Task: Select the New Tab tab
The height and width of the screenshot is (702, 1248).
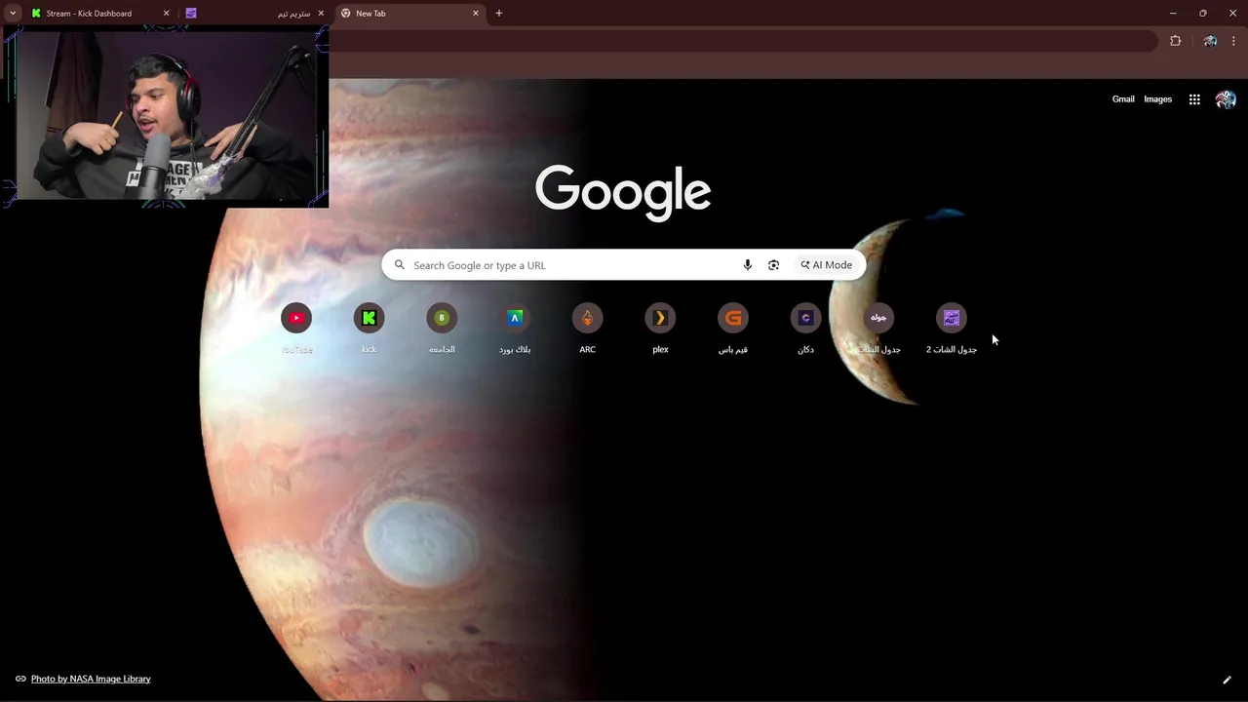Action: [409, 14]
